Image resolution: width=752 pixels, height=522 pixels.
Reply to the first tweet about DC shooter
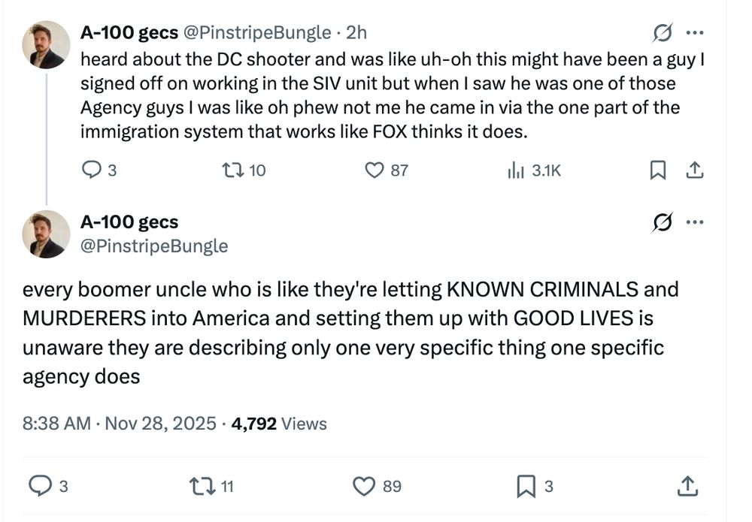pyautogui.click(x=90, y=170)
